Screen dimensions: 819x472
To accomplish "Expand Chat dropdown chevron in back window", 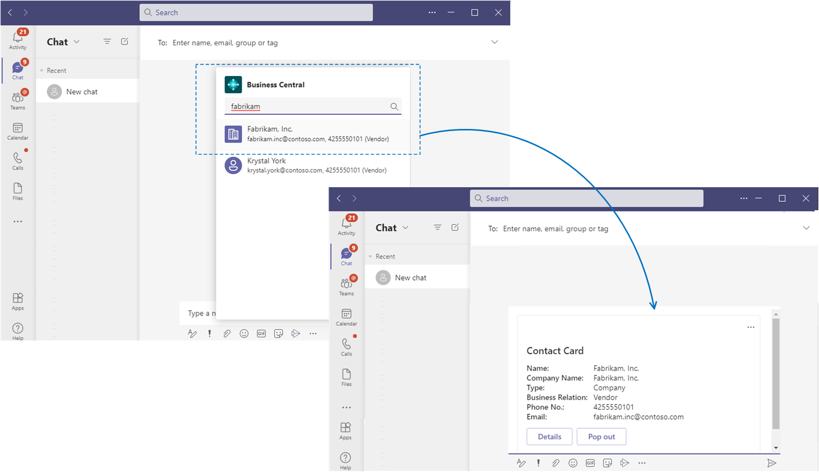I will point(77,42).
